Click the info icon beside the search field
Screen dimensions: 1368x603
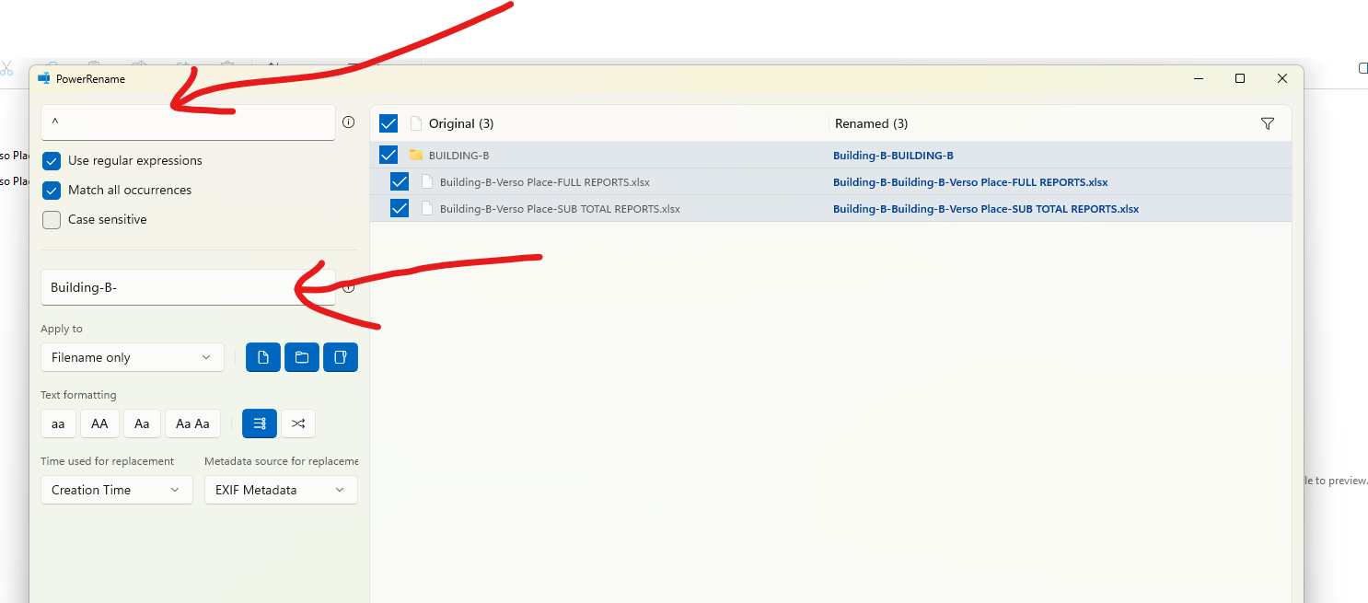tap(349, 122)
